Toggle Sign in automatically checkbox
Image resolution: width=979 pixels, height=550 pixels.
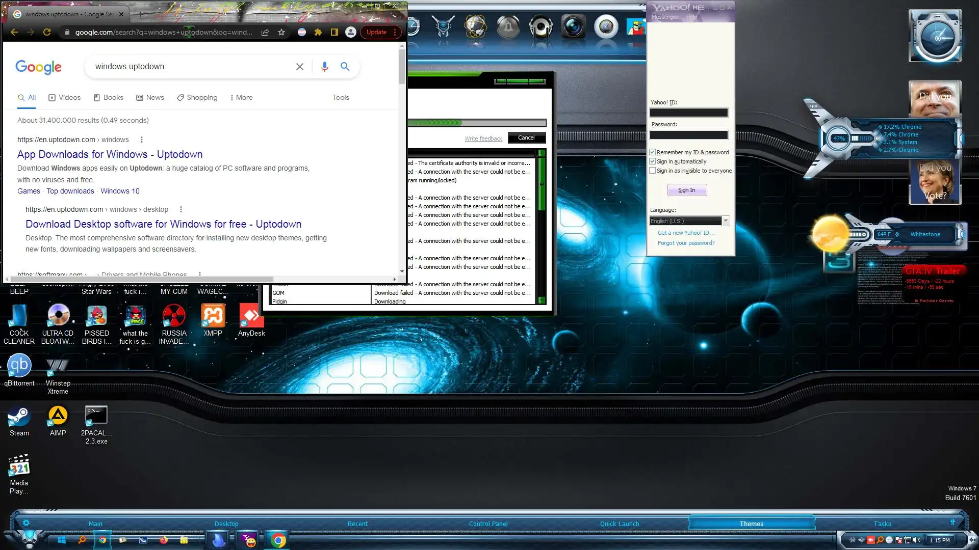click(653, 161)
